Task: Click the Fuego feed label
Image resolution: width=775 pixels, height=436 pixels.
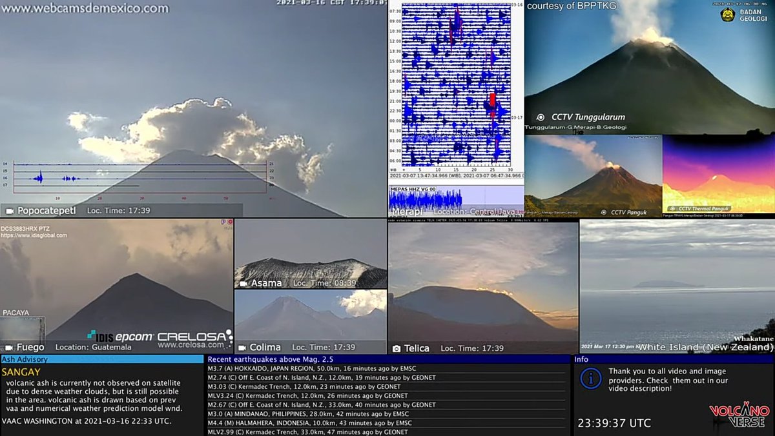Action: click(x=30, y=348)
